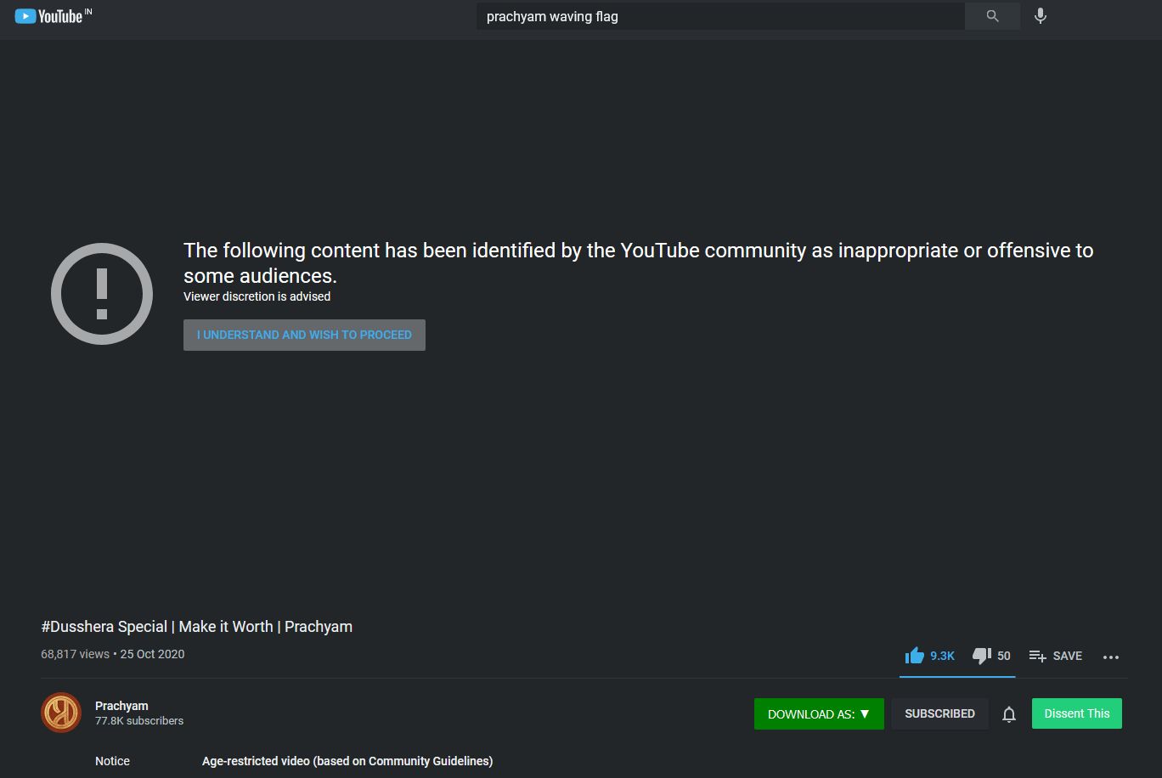Viewport: 1162px width, 778px height.
Task: Open the DOWNLOAD AS dropdown
Action: [818, 713]
